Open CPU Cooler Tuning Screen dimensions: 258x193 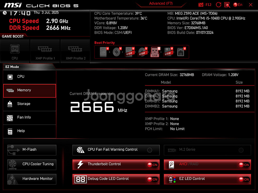(x=32, y=165)
